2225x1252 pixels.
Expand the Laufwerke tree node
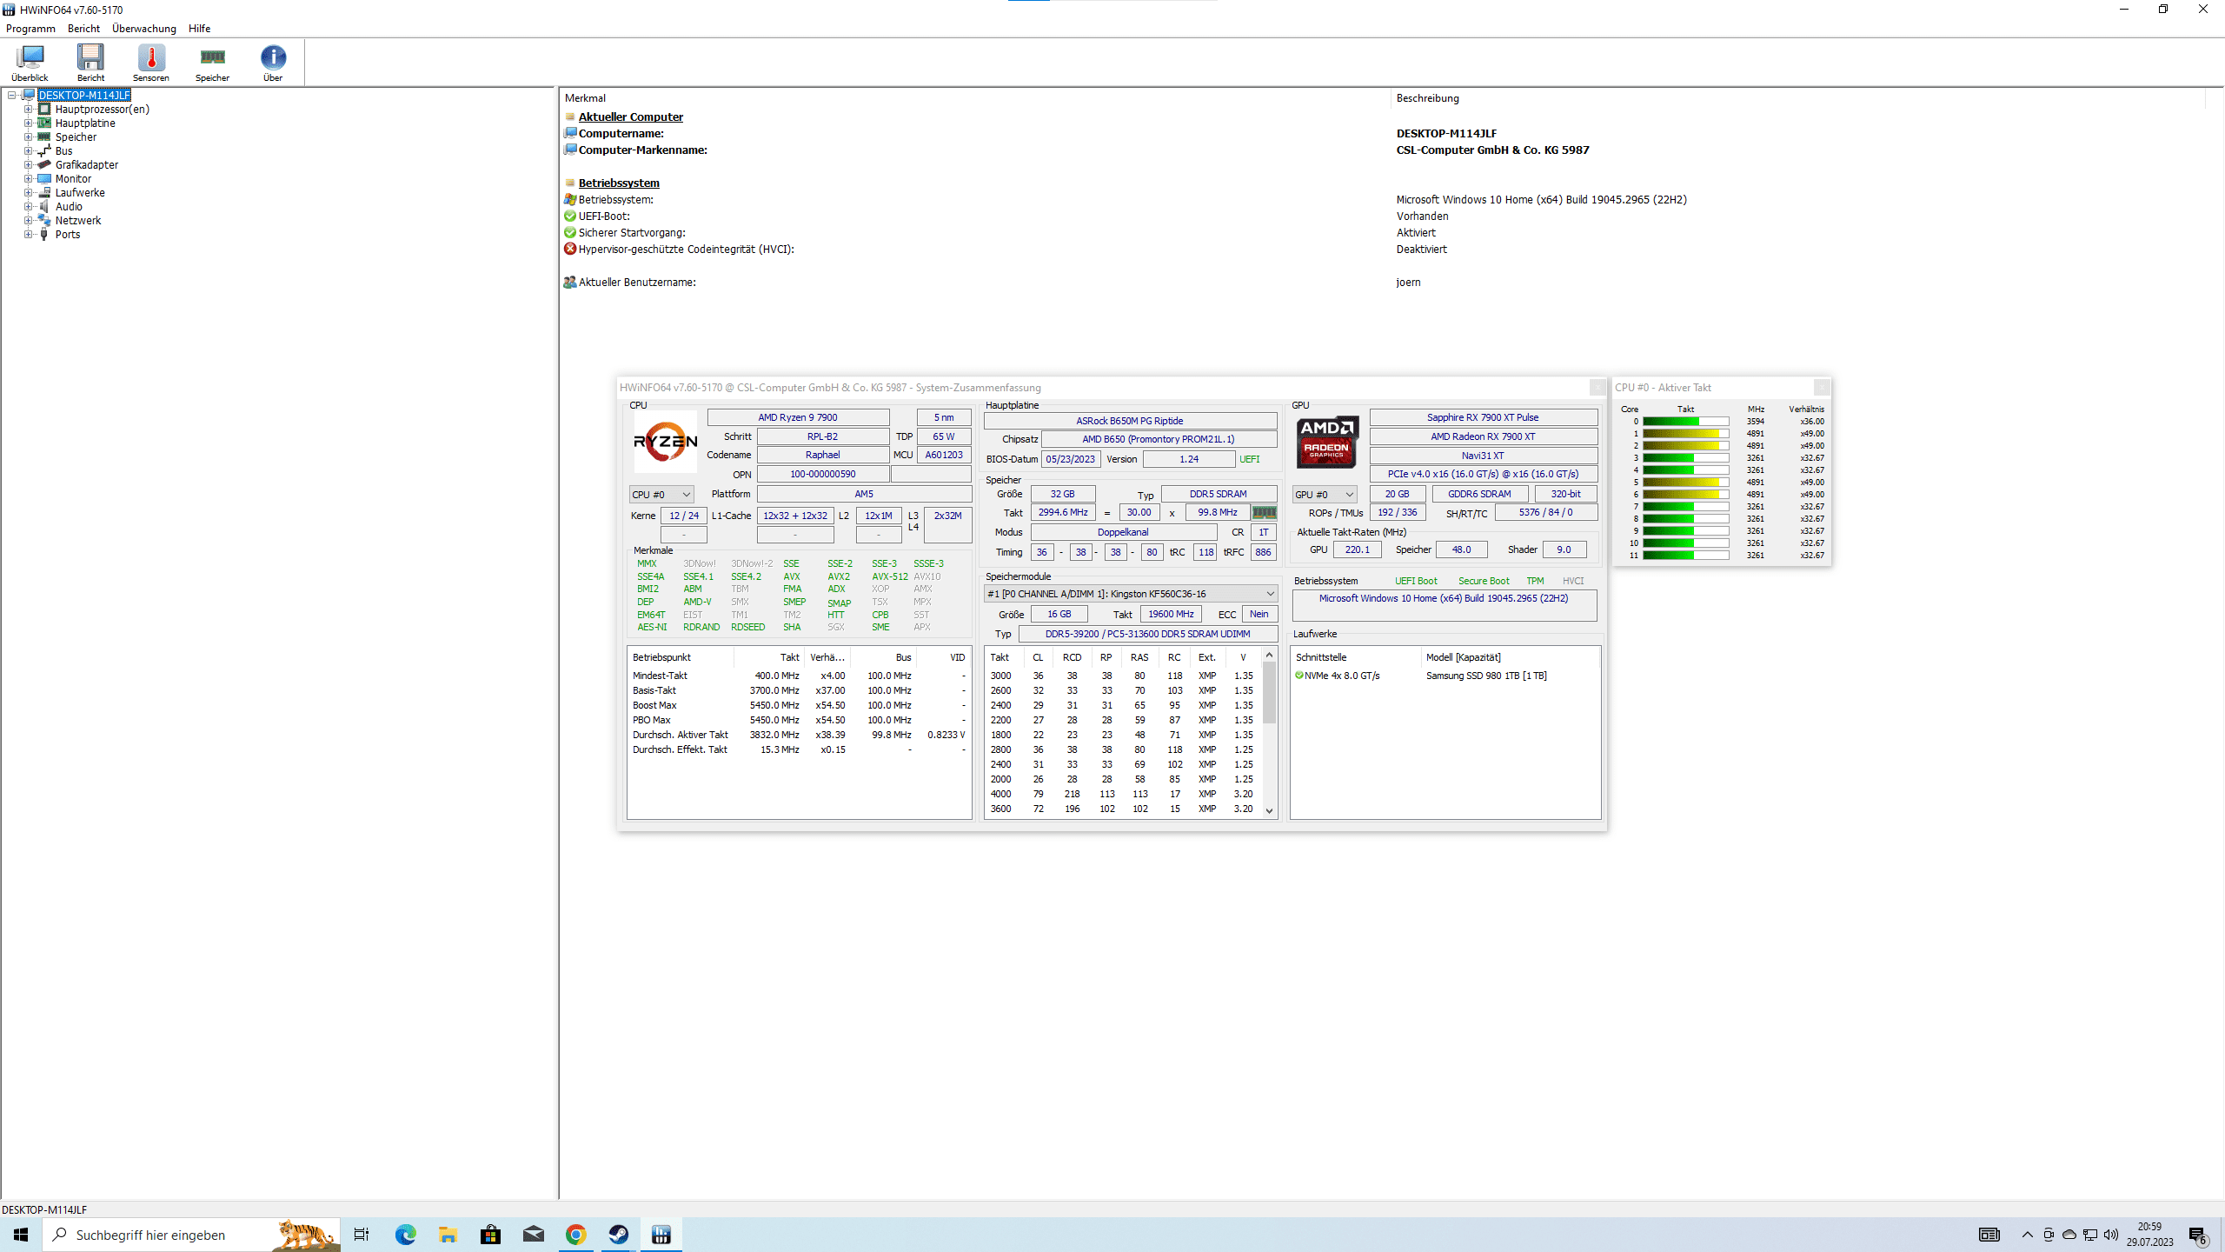tap(28, 192)
